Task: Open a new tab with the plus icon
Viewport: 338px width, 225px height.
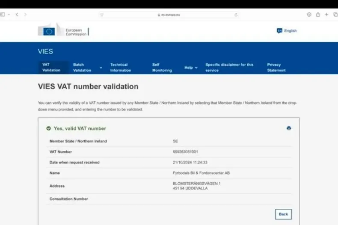Action: click(327, 15)
